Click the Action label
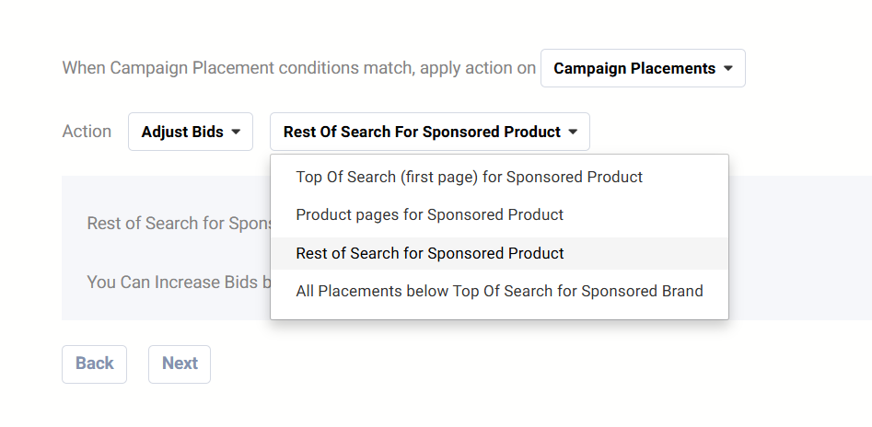Screen dimensions: 872x427 tap(87, 132)
